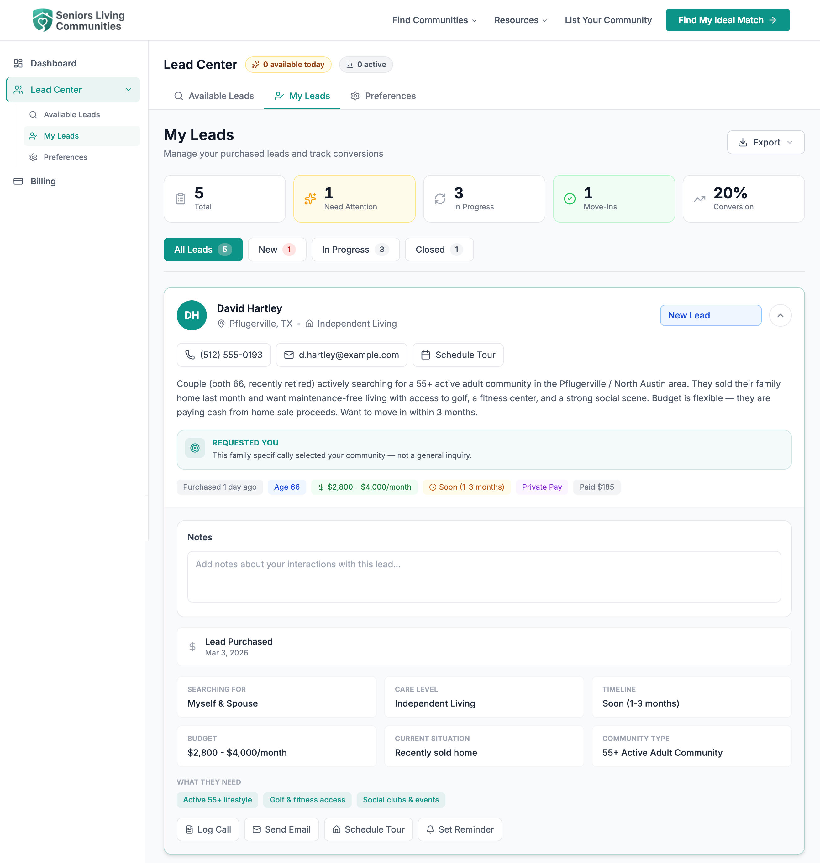Click the magnifier icon beside Available Leads
This screenshot has width=820, height=863.
34,114
